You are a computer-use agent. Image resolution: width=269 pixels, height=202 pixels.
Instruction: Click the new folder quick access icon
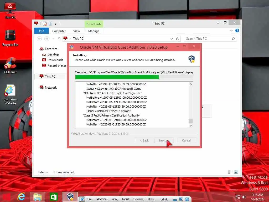[51, 24]
